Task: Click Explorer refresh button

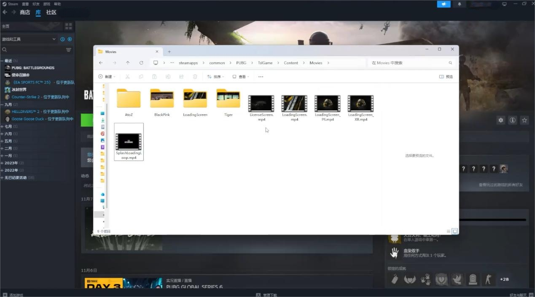Action: [141, 63]
